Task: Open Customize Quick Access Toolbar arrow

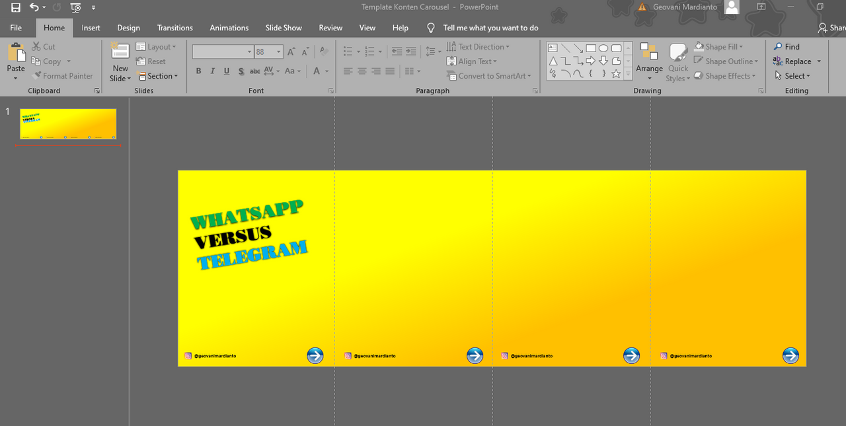Action: 93,8
